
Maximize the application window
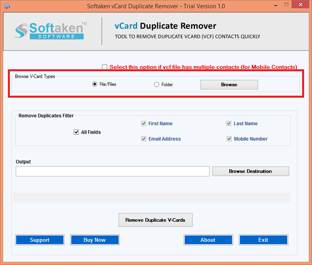286,5
